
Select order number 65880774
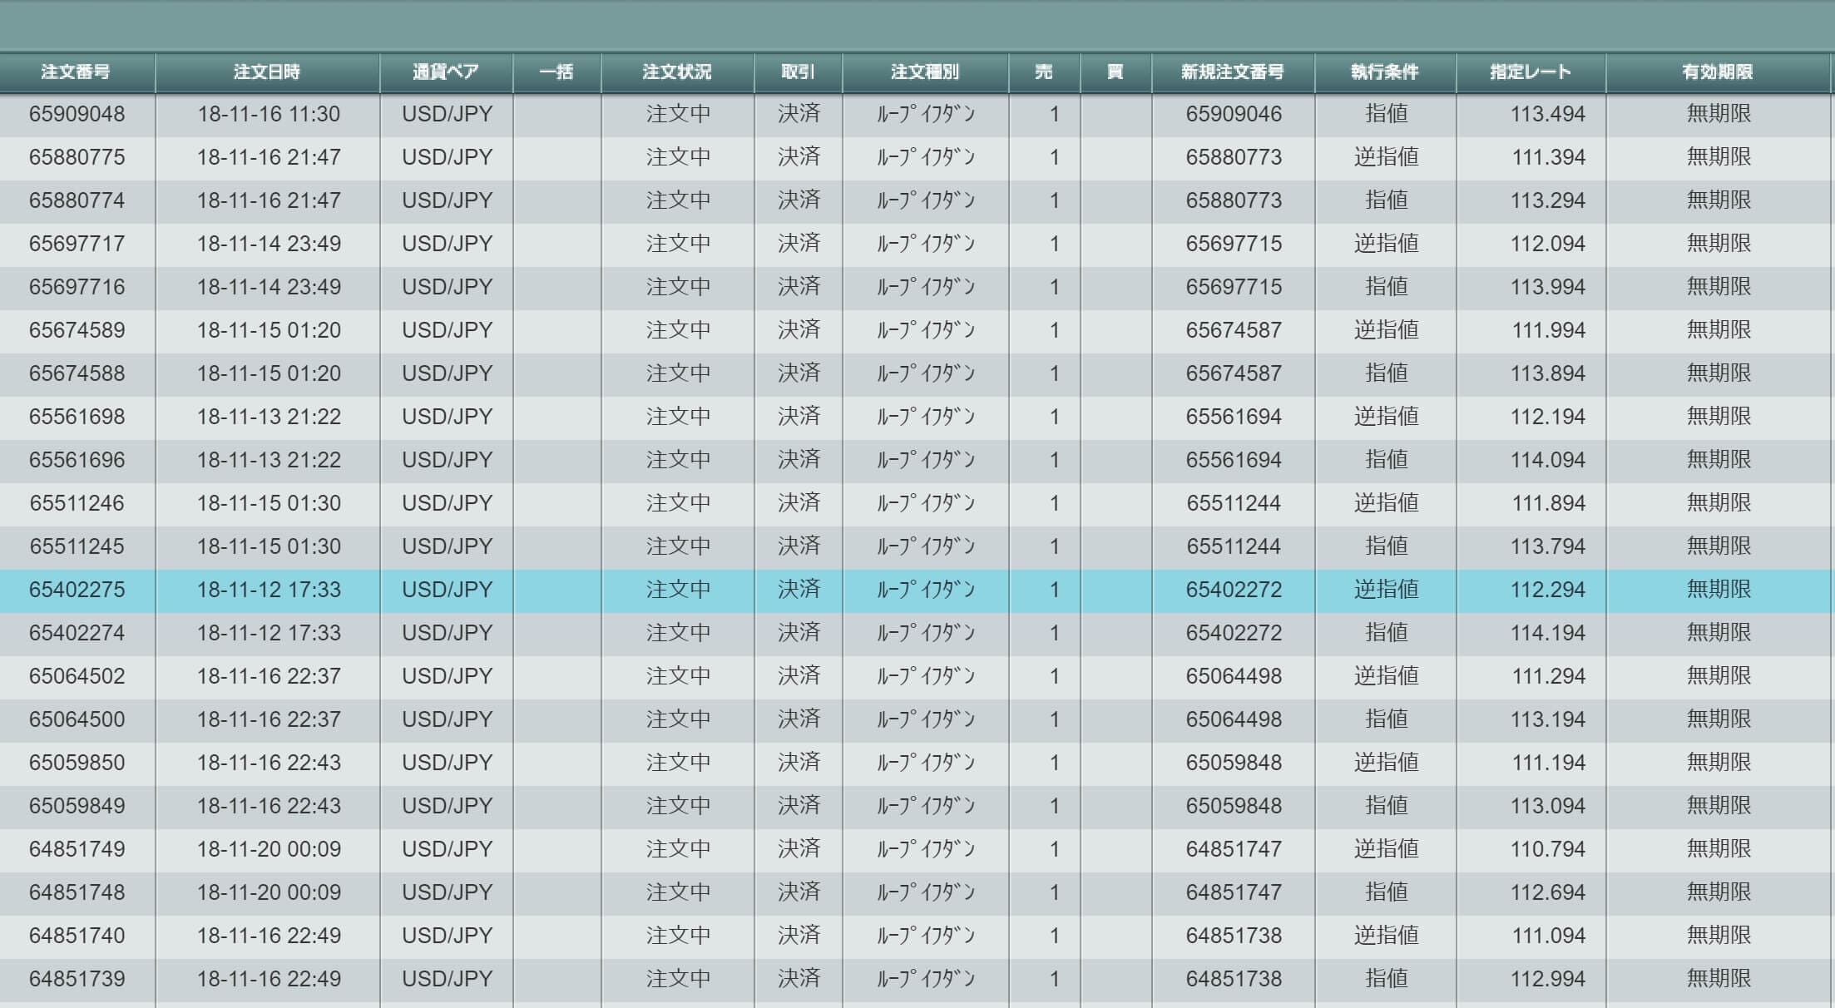pyautogui.click(x=77, y=200)
